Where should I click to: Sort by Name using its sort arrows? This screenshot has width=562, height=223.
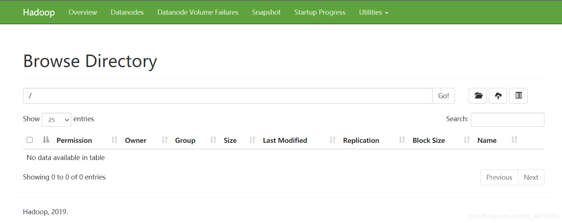click(x=514, y=140)
